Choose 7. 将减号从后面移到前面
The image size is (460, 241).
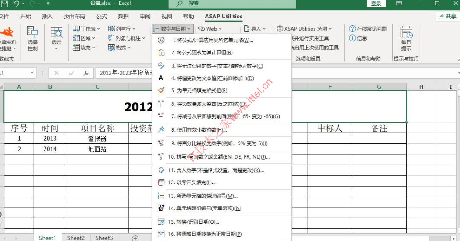coord(222,116)
